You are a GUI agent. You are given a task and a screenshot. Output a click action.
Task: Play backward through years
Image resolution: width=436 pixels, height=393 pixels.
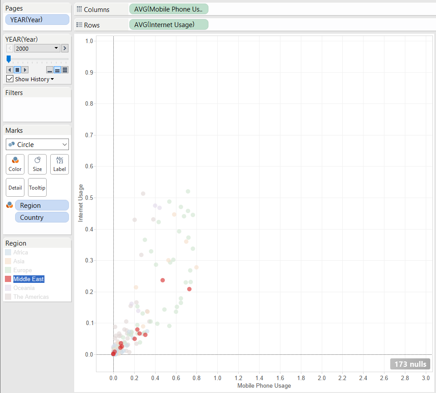[9, 70]
